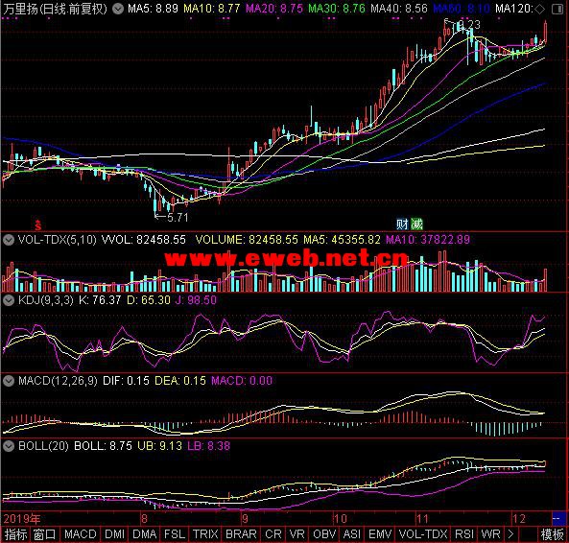Open the 指标 indicators button
This screenshot has width=569, height=543.
tap(15, 534)
